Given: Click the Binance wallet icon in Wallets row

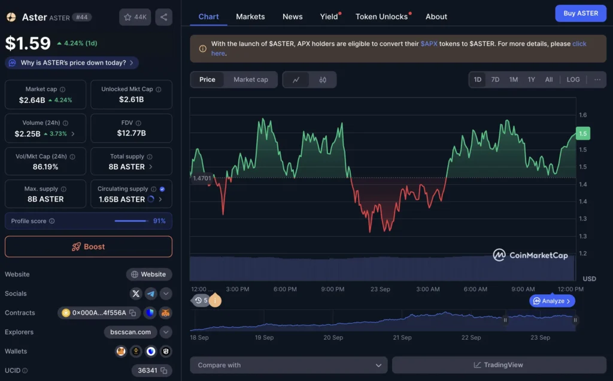Looking at the screenshot, I should pyautogui.click(x=136, y=351).
